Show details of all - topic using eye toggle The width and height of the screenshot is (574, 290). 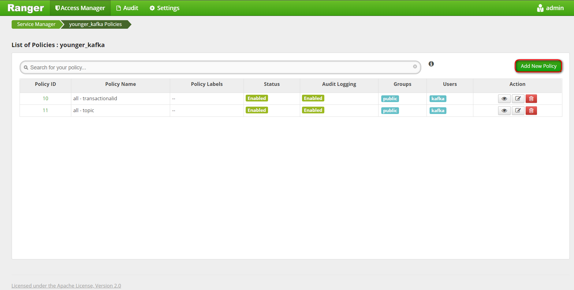[504, 110]
